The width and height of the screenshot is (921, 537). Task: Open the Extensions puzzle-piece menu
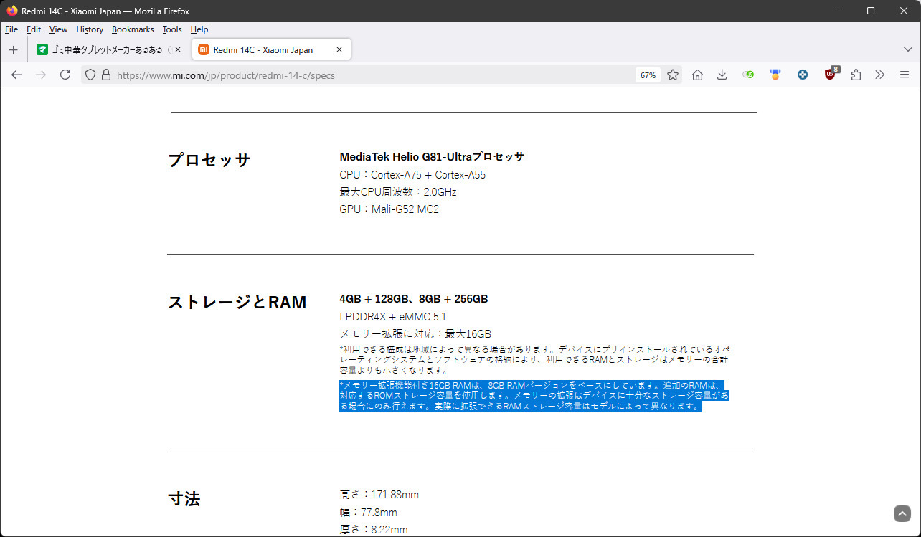(x=856, y=75)
